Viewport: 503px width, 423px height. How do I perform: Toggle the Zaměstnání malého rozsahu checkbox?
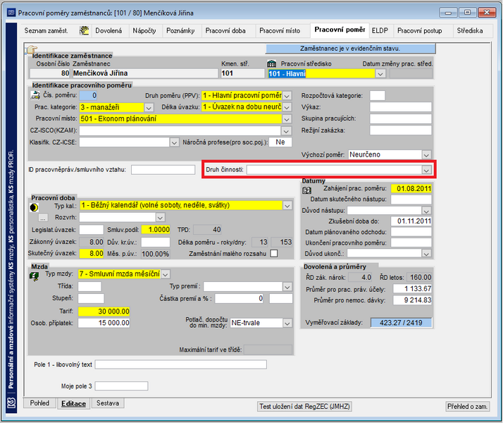click(273, 254)
